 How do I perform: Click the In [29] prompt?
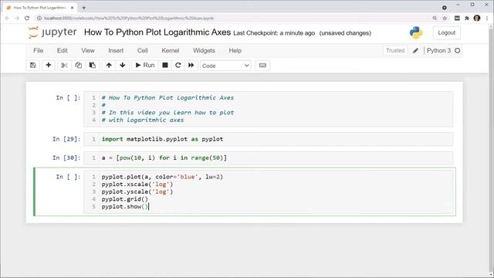66,139
